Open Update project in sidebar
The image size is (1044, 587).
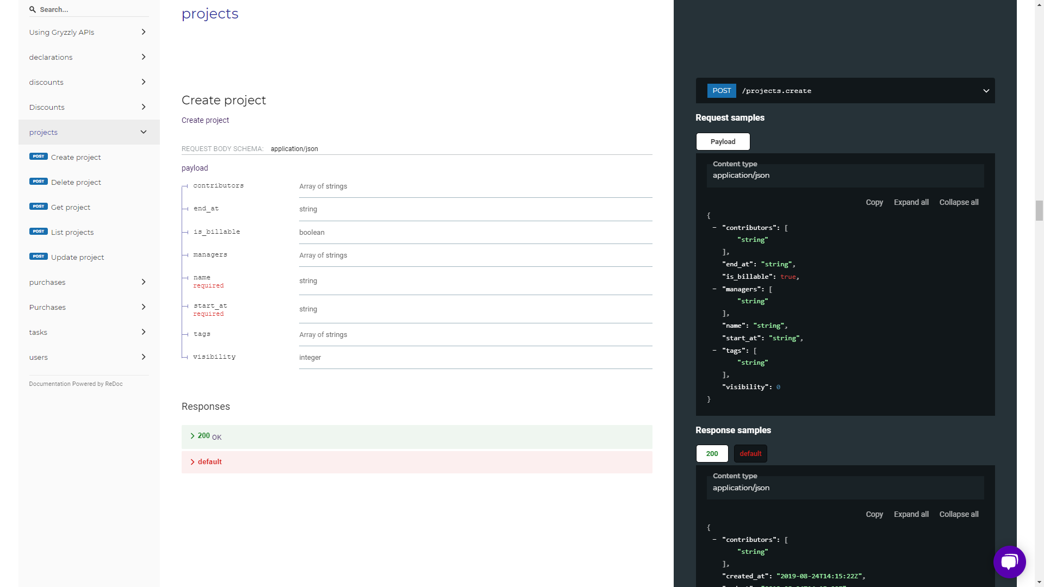click(89, 257)
